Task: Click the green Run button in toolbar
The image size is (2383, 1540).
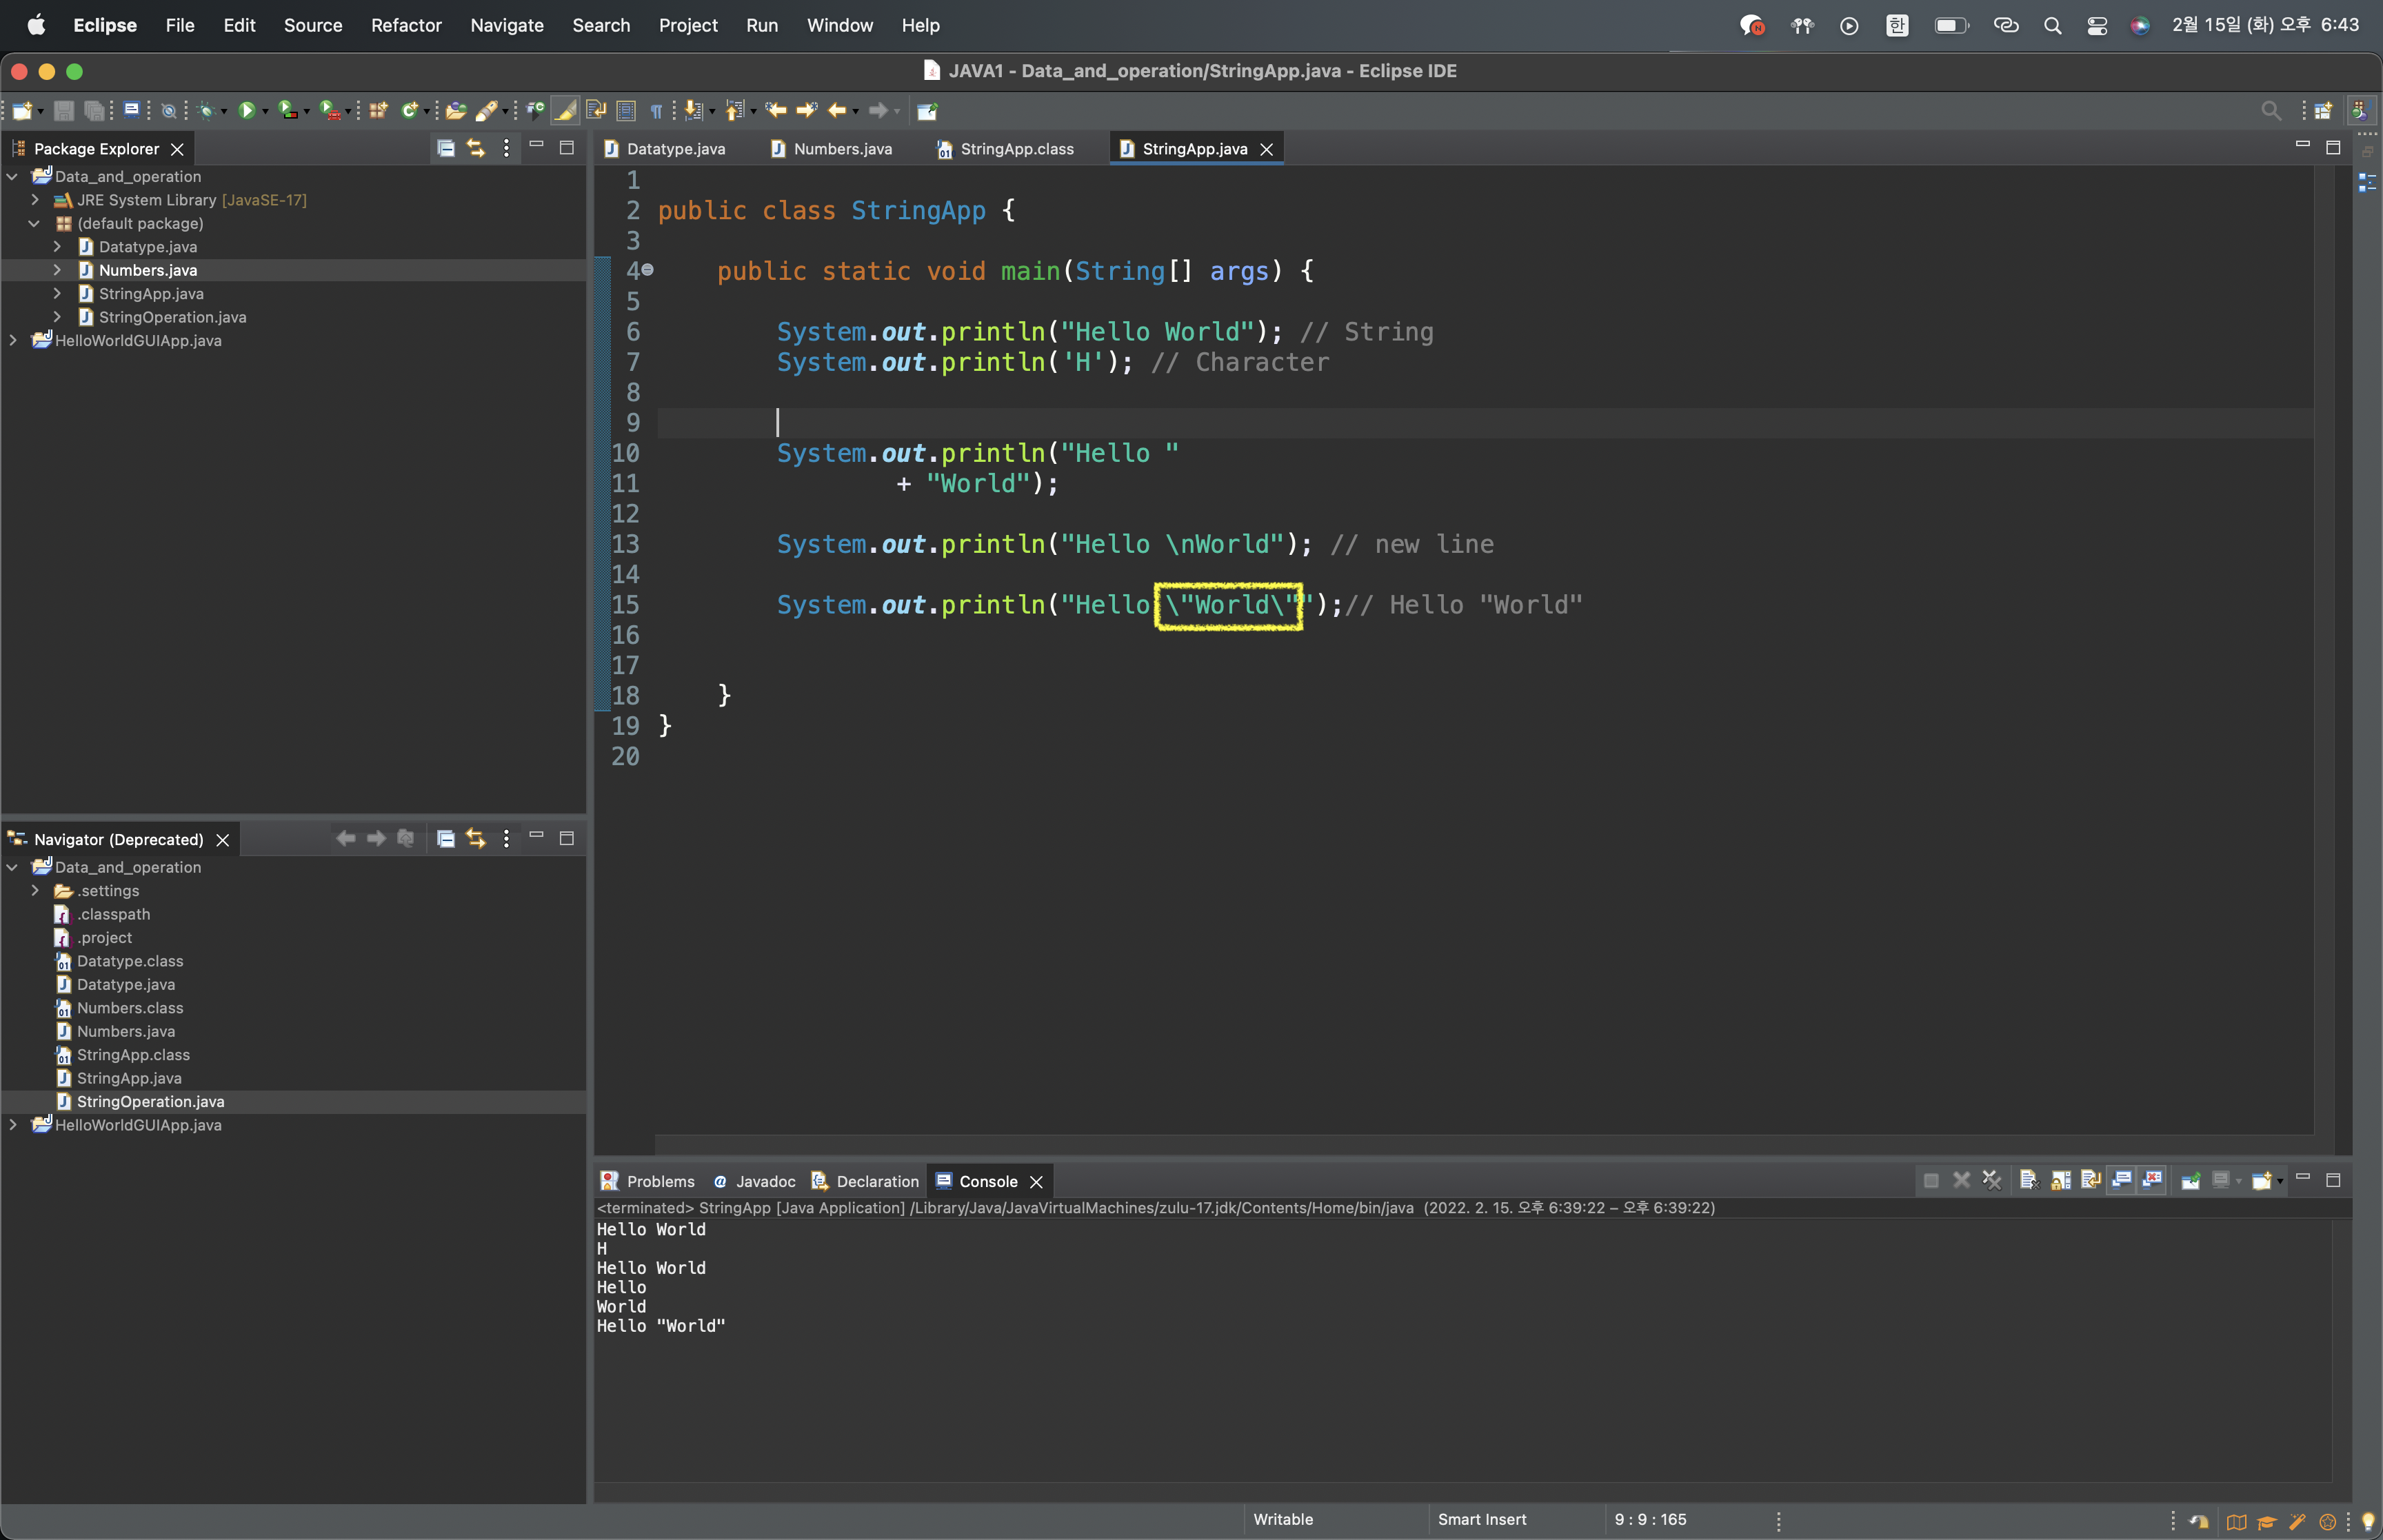Action: click(x=246, y=111)
